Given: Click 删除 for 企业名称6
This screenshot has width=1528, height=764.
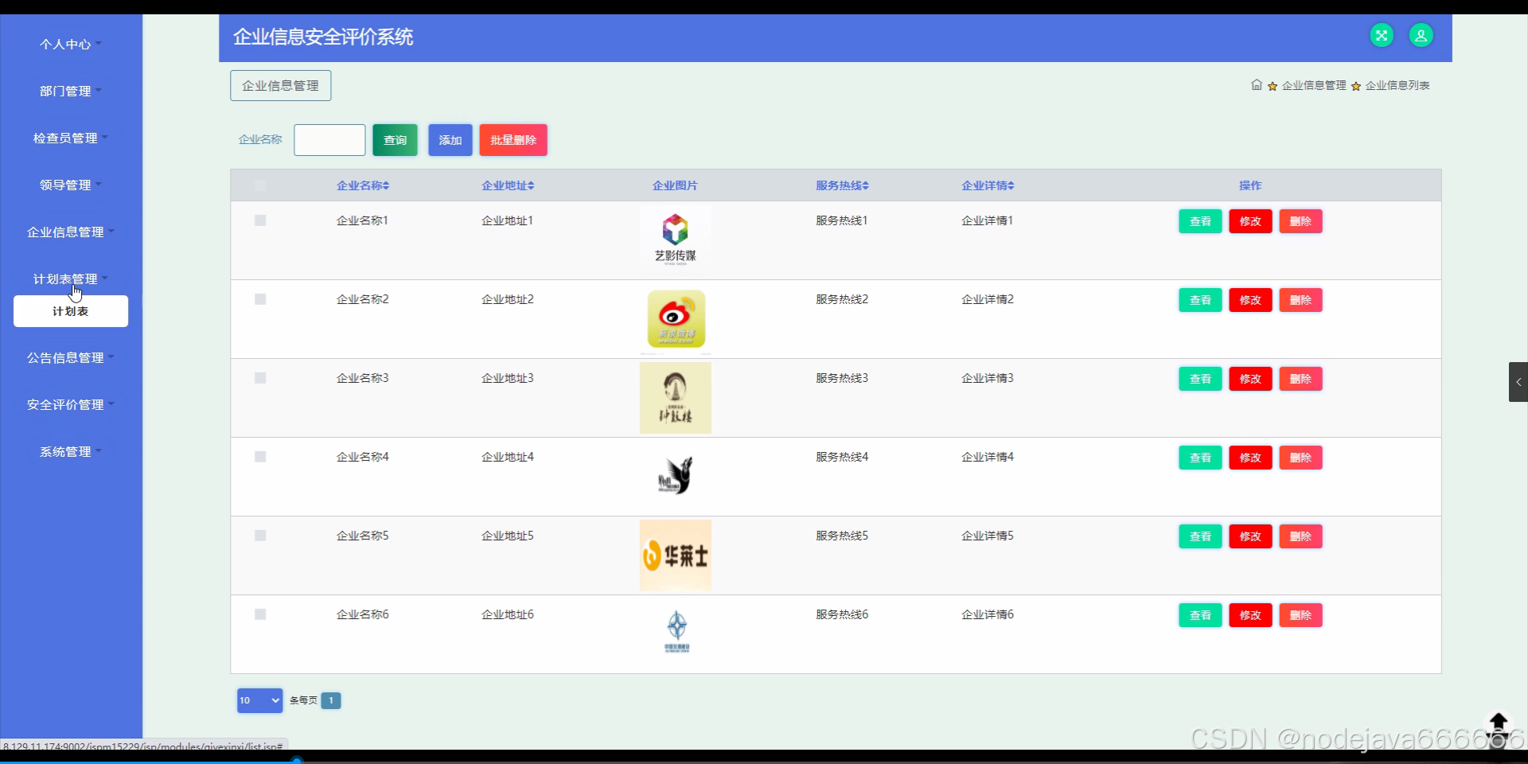Looking at the screenshot, I should point(1300,615).
